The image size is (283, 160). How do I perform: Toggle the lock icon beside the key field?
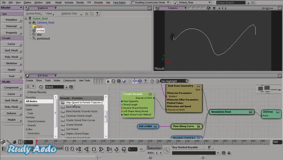[x=229, y=153]
